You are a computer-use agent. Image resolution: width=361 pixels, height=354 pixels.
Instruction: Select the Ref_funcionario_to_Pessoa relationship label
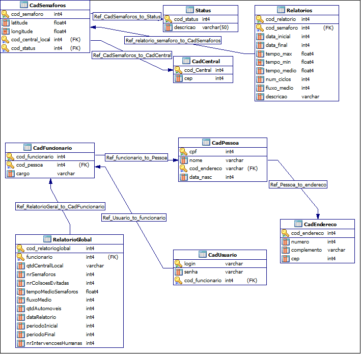[x=136, y=158]
